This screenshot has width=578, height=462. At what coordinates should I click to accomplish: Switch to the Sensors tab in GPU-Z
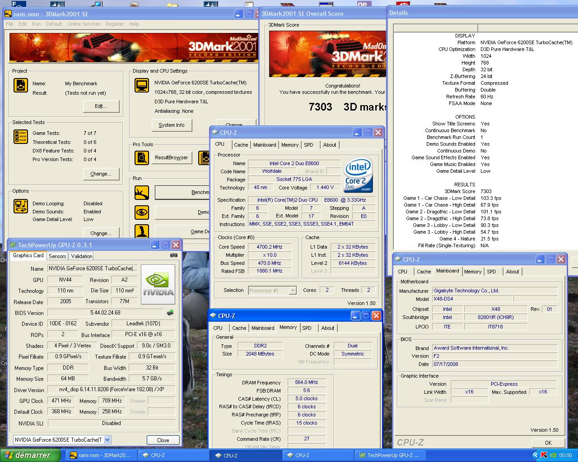click(57, 256)
